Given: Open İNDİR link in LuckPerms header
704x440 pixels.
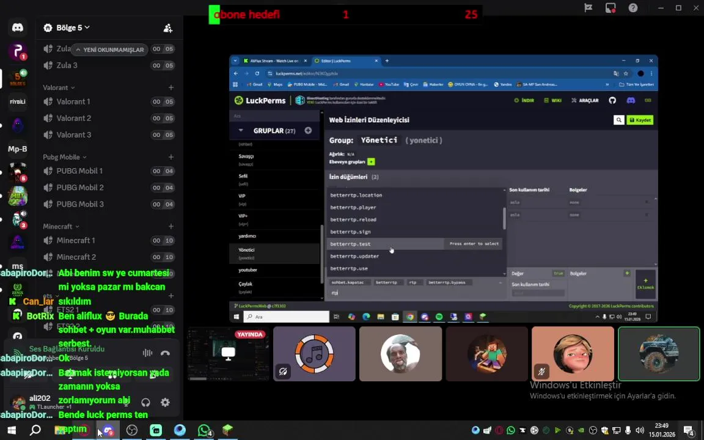Looking at the screenshot, I should click(524, 101).
